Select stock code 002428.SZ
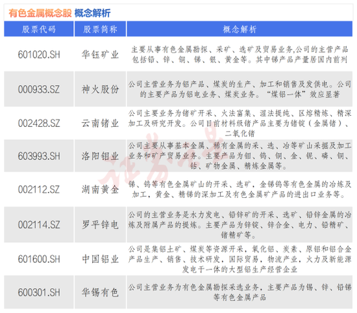Image resolution: width=357 pixels, height=313 pixels. click(x=39, y=123)
